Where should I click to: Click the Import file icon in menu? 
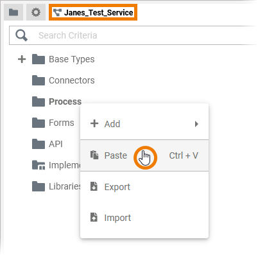coord(94,217)
